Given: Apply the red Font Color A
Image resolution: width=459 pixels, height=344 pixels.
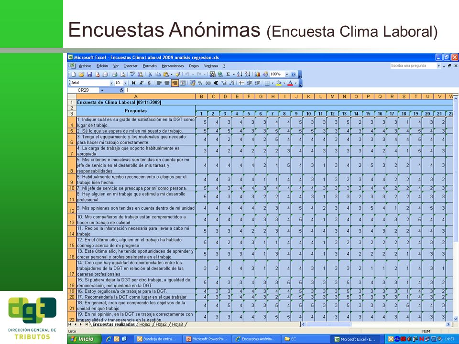Looking at the screenshot, I should pyautogui.click(x=290, y=83).
